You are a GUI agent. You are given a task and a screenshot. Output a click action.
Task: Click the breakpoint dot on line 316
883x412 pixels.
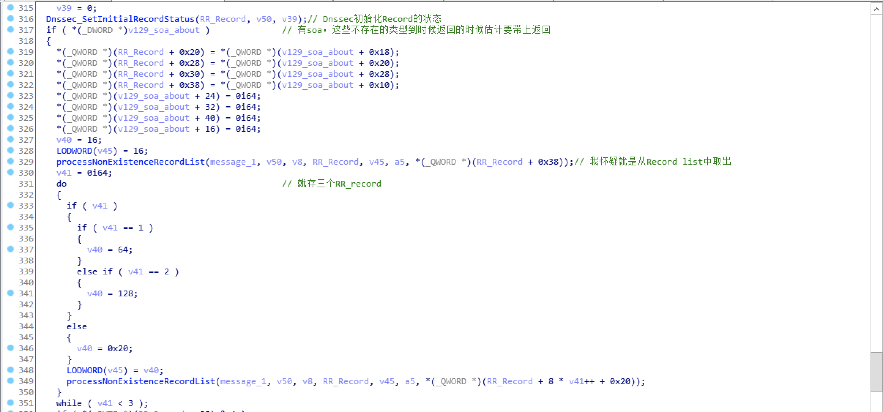coord(11,18)
